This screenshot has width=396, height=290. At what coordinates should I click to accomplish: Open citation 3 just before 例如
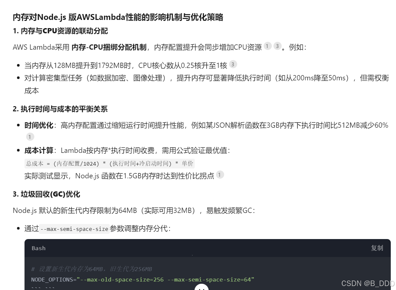277,46
